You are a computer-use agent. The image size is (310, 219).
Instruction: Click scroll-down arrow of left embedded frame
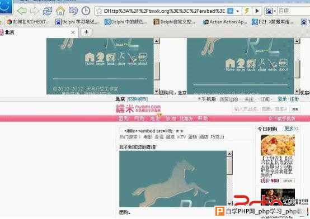[x=157, y=92]
